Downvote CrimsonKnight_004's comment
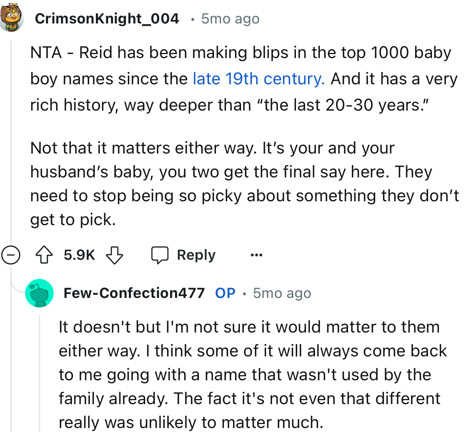This screenshot has width=467, height=432. [x=115, y=255]
